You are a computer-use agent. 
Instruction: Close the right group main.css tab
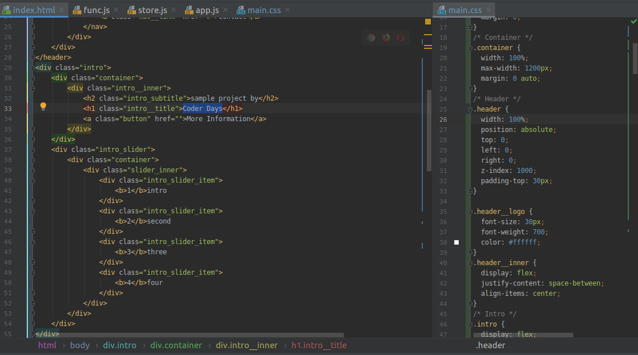(488, 10)
